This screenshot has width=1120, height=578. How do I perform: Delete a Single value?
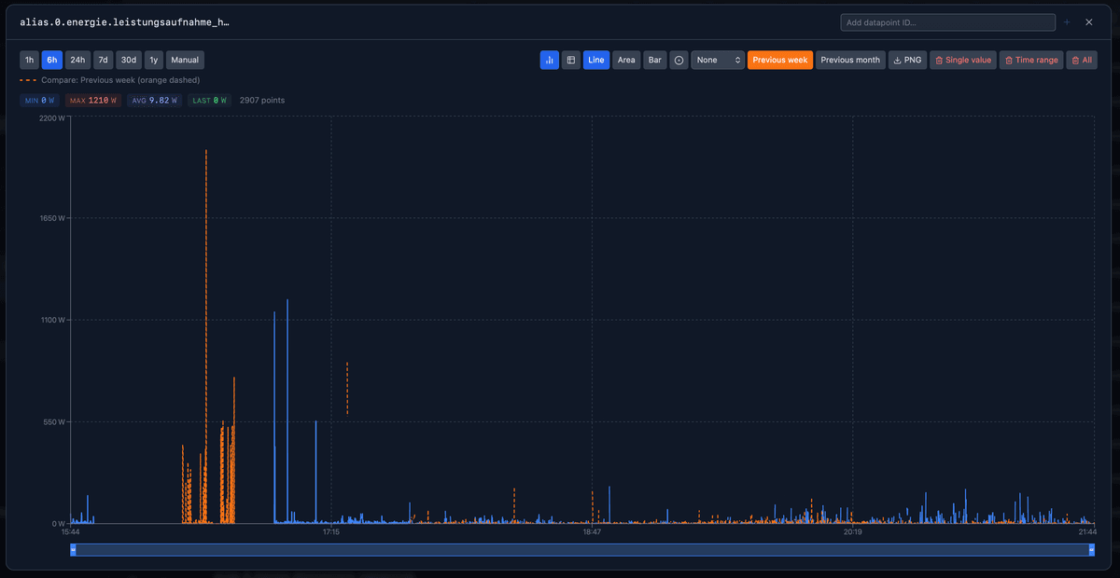[x=963, y=60]
